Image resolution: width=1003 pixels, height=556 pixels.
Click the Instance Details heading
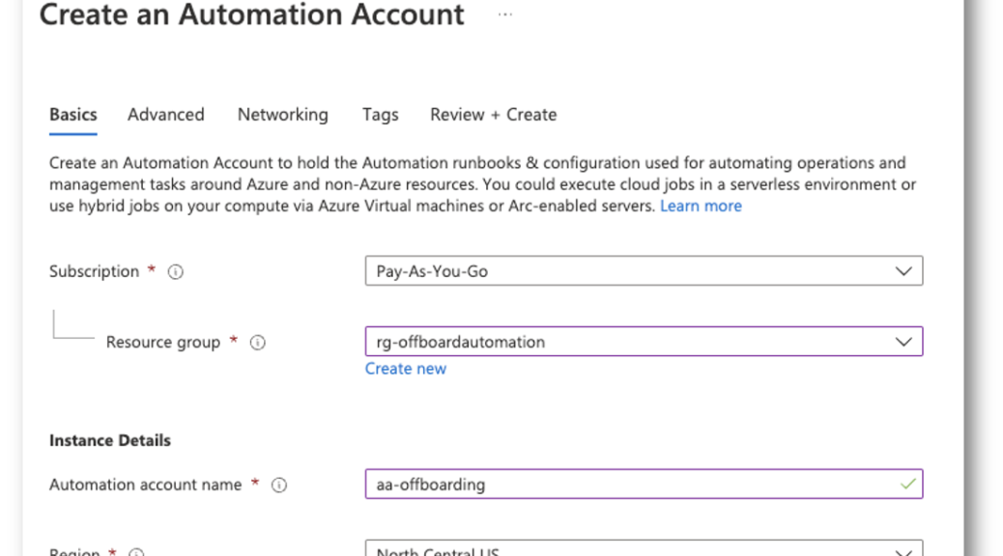pyautogui.click(x=110, y=440)
